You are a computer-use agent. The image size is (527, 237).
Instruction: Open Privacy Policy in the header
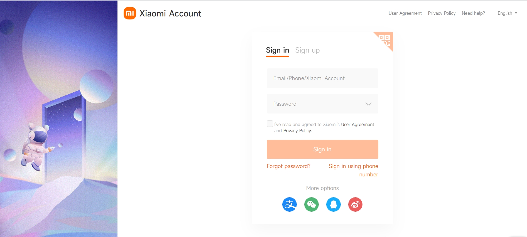442,13
